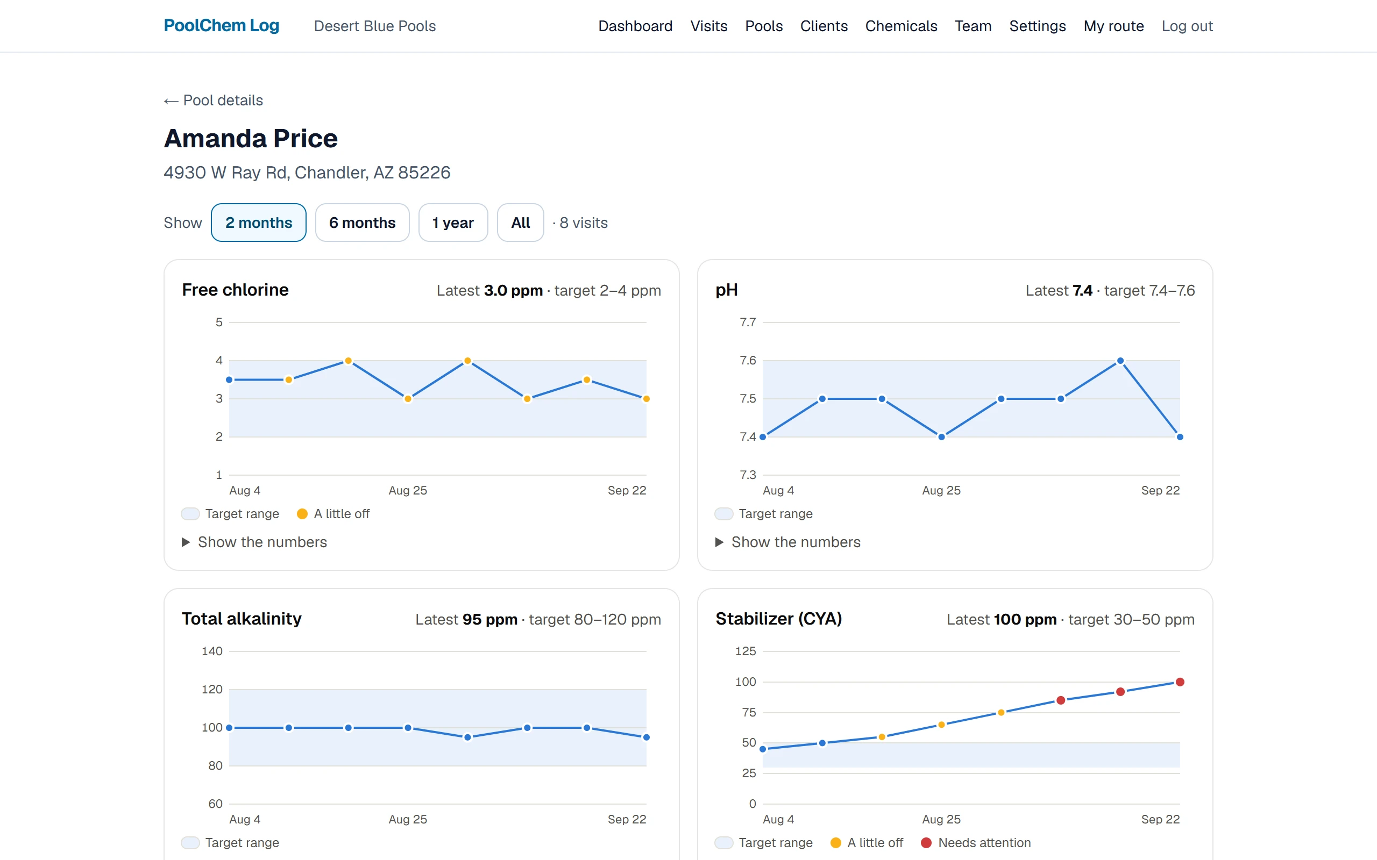Click the 8 visits count text
The width and height of the screenshot is (1377, 860).
[583, 223]
